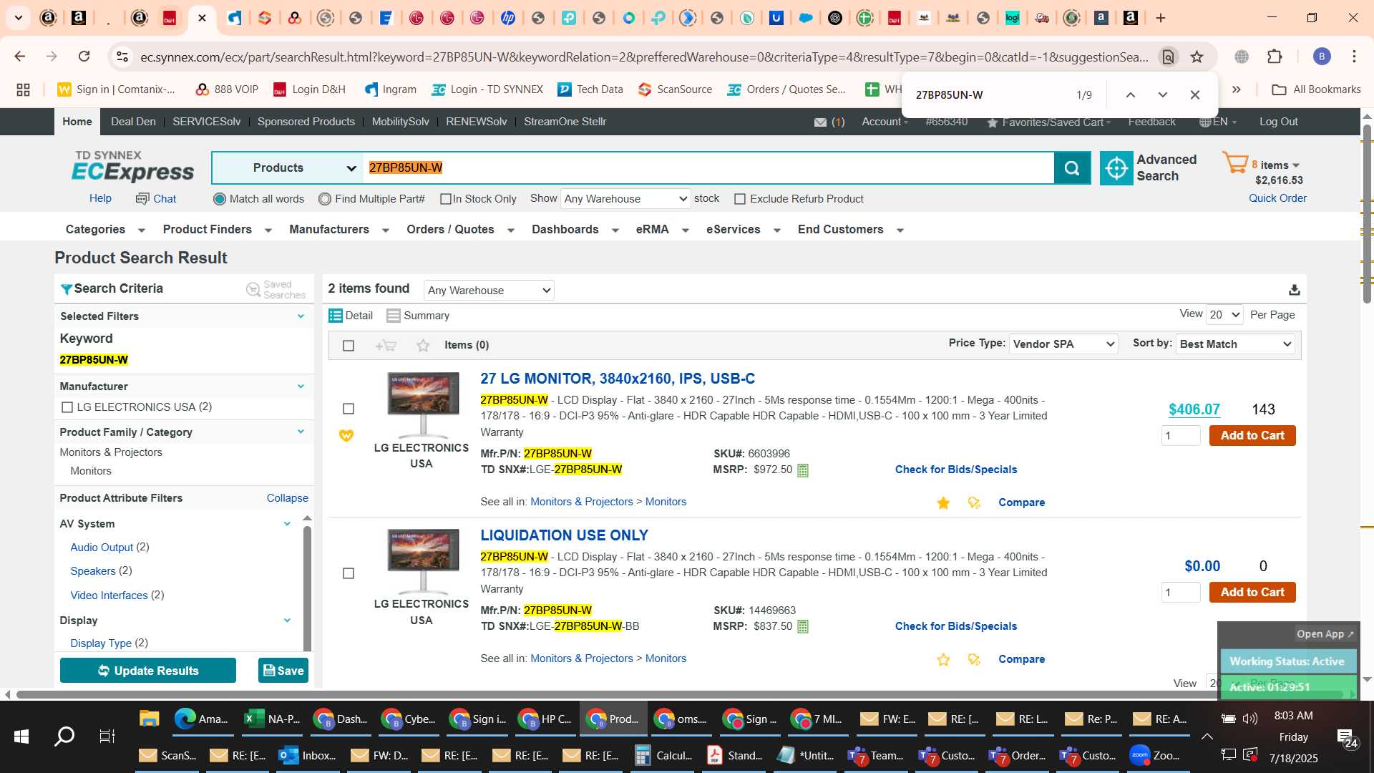Reload the browser page
1374x773 pixels.
tap(84, 57)
